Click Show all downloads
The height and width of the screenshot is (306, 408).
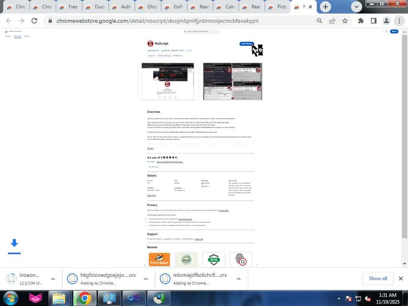[378, 279]
